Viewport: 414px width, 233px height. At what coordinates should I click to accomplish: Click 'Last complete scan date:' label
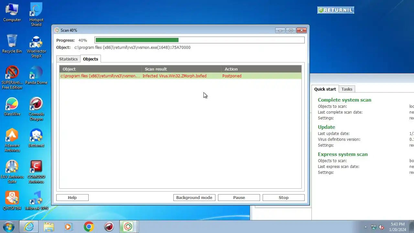click(340, 112)
